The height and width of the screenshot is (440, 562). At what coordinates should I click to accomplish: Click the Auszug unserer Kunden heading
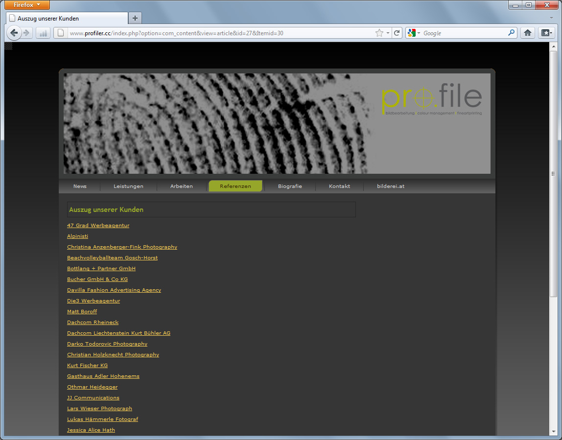(106, 209)
